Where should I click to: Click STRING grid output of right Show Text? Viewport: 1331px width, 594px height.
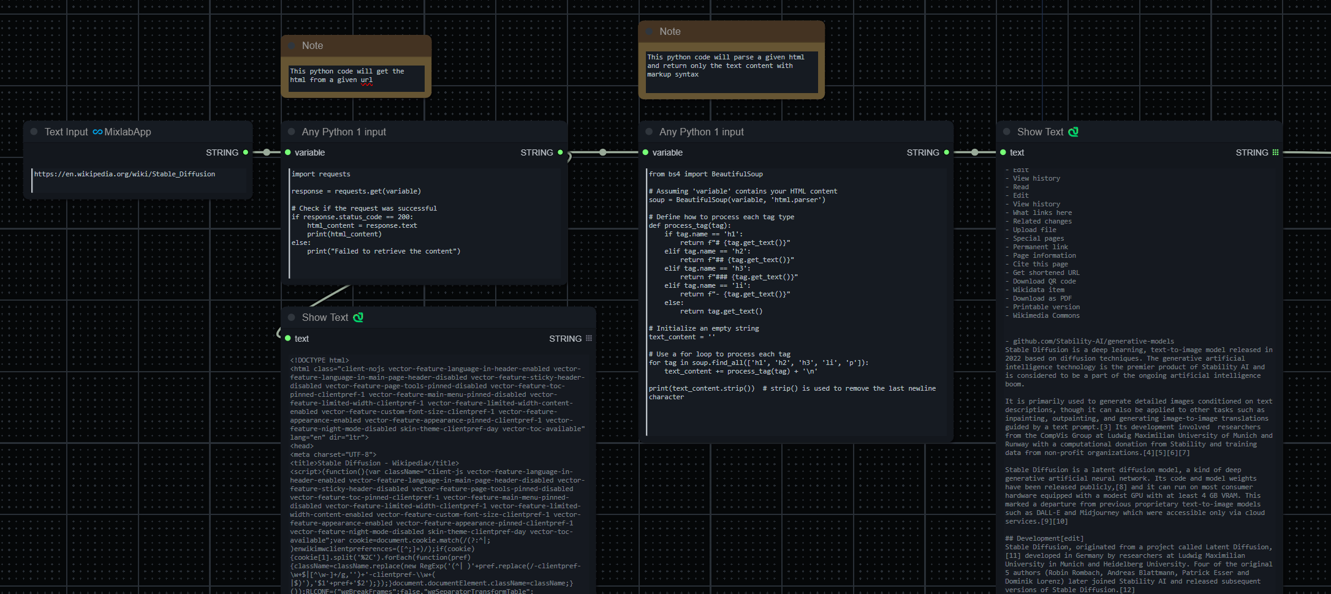(x=1276, y=152)
